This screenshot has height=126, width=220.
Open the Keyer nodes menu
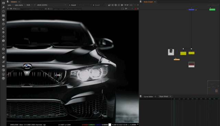coord(3,28)
